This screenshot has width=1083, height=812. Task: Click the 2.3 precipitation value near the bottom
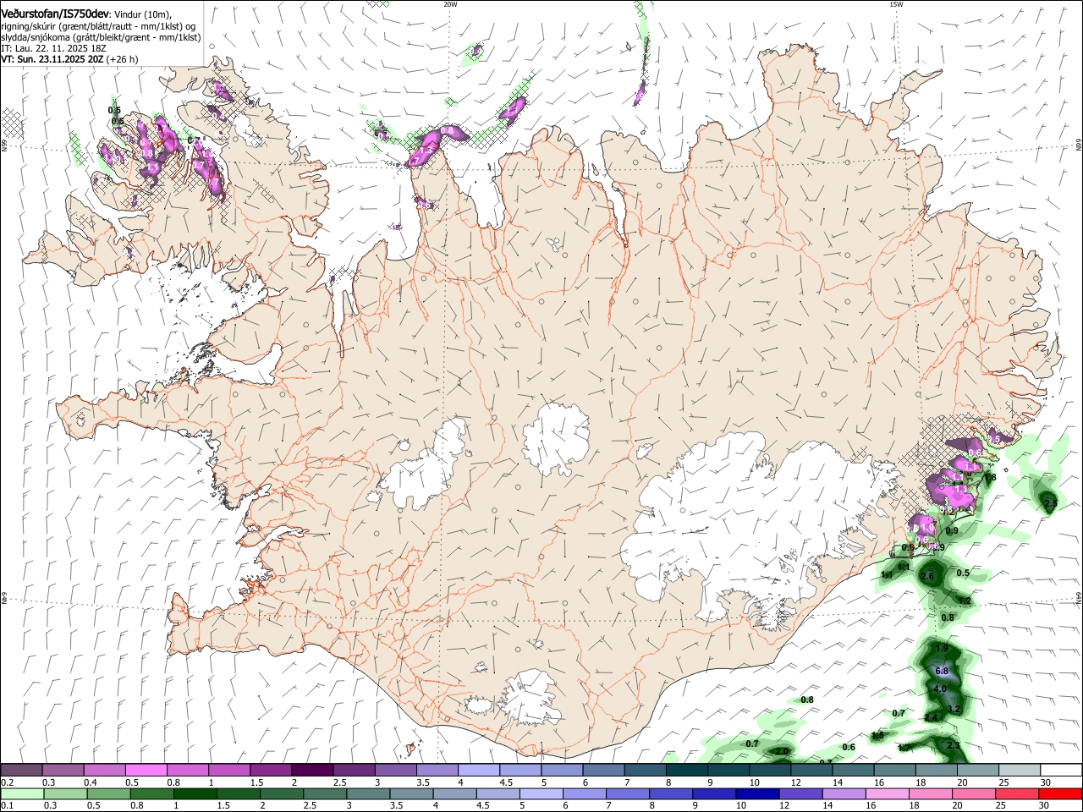point(954,745)
